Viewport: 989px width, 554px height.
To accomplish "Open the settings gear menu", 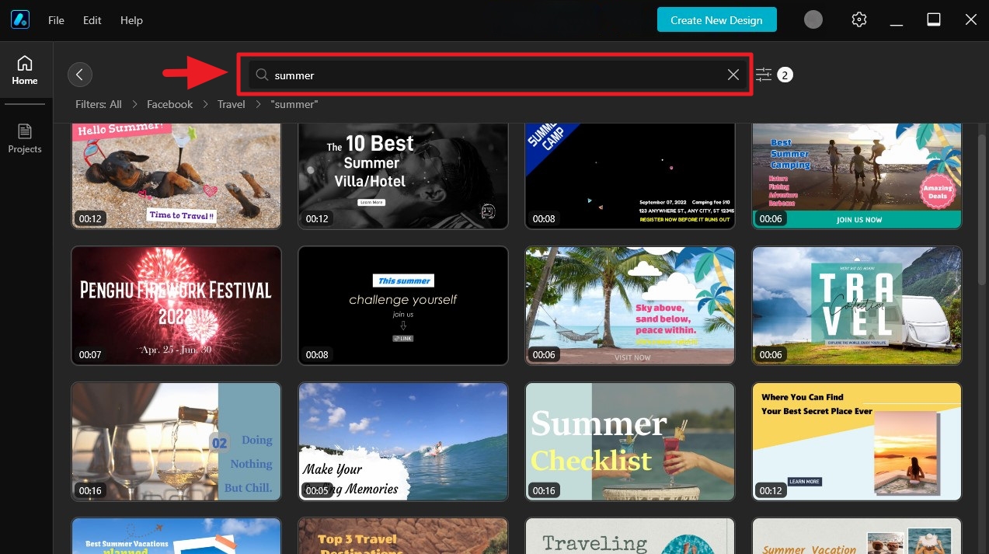I will coord(858,19).
